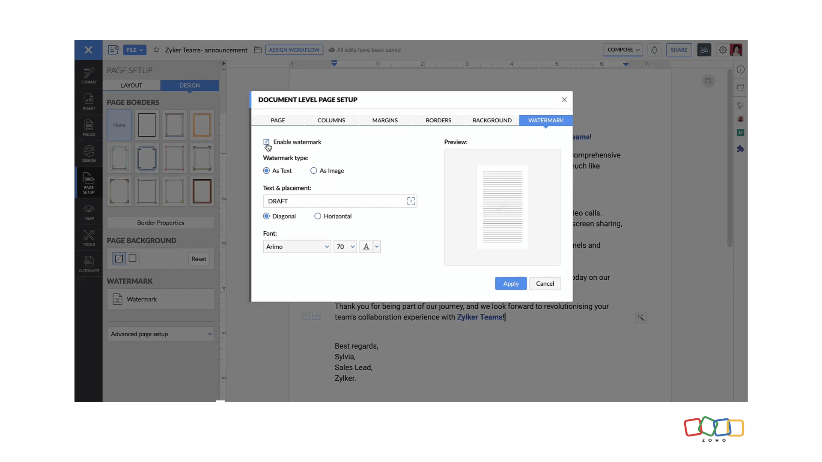
Task: Click the notification bell icon
Action: [x=654, y=50]
